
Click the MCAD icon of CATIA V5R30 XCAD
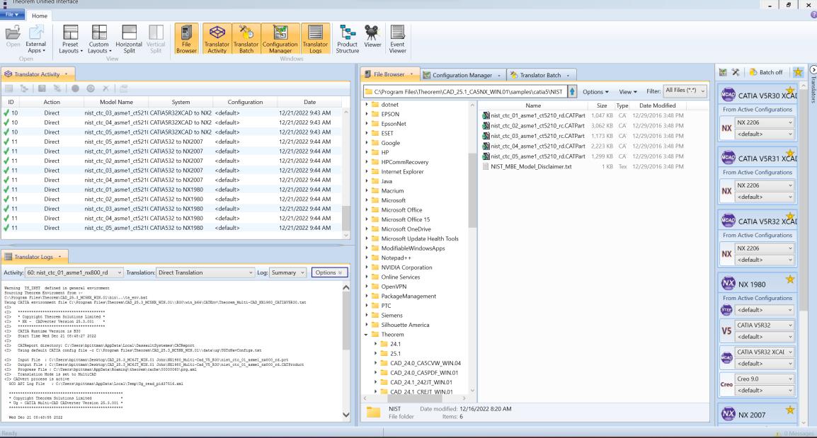[728, 95]
